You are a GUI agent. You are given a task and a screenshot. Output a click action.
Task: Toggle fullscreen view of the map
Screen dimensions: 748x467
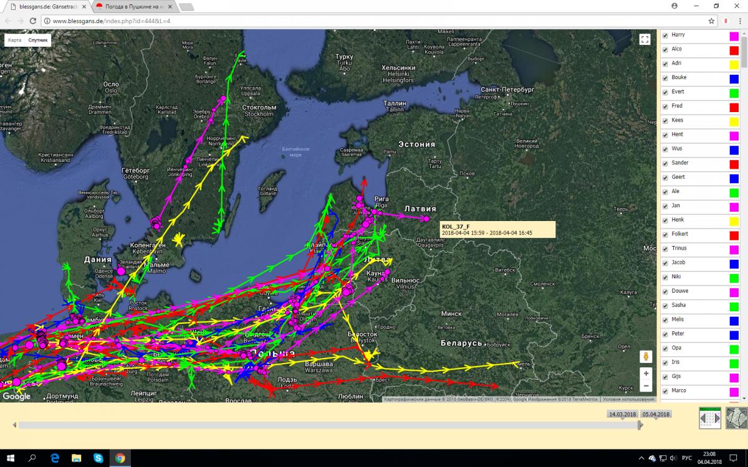point(645,39)
